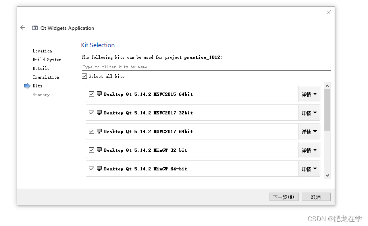The image size is (368, 226).
Task: Click the text Desktop Qt 5.14.2 MSVC2015 64bit
Action: pyautogui.click(x=148, y=94)
